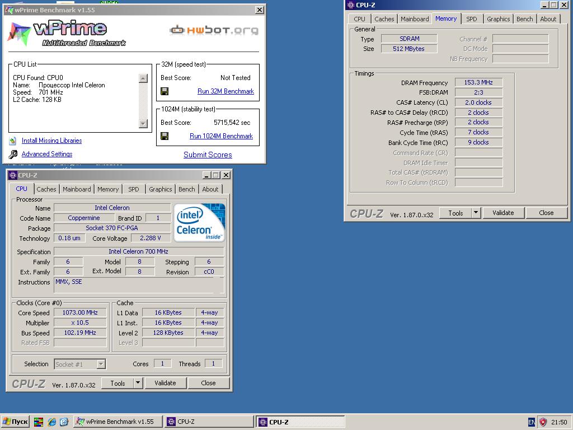The width and height of the screenshot is (573, 430).
Task: Open Tools dropdown arrow in CPU-Z CPU window
Action: pos(138,383)
